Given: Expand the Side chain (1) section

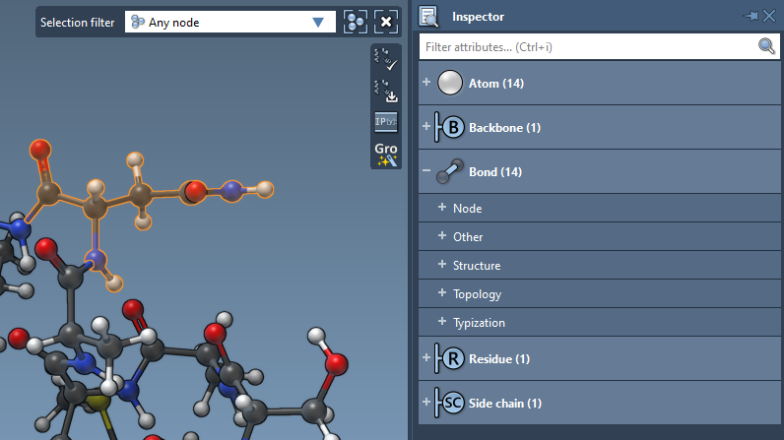Looking at the screenshot, I should 426,403.
